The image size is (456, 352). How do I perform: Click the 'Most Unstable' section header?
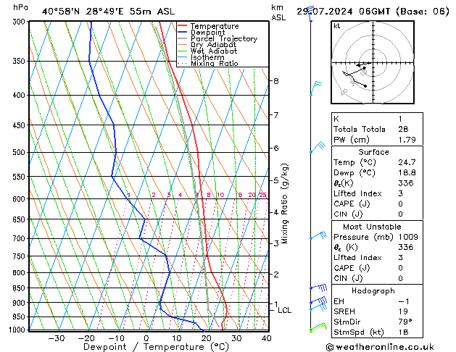[372, 227]
